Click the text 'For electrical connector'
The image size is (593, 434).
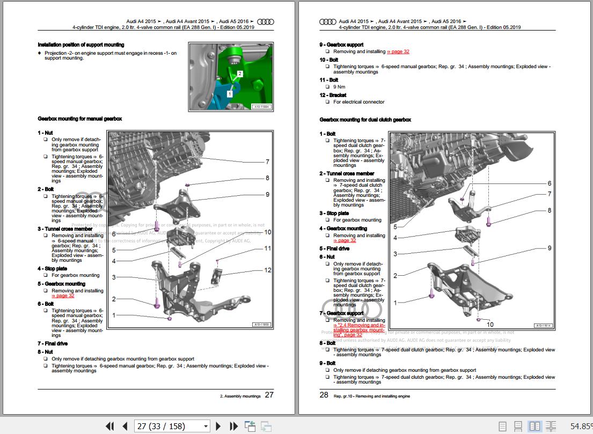coord(359,102)
